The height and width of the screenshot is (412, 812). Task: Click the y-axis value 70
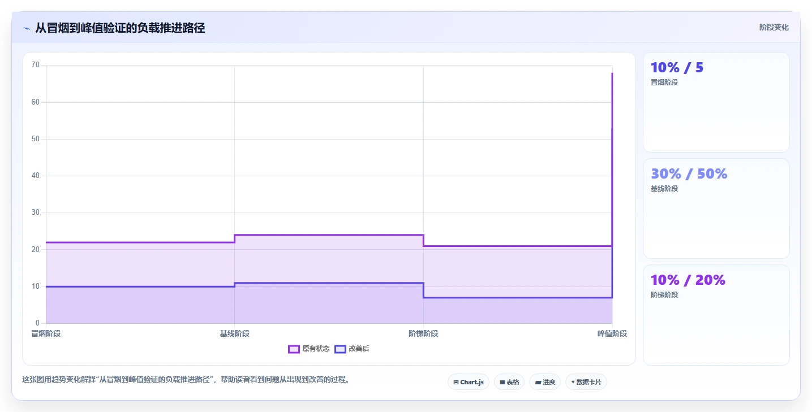tap(36, 65)
